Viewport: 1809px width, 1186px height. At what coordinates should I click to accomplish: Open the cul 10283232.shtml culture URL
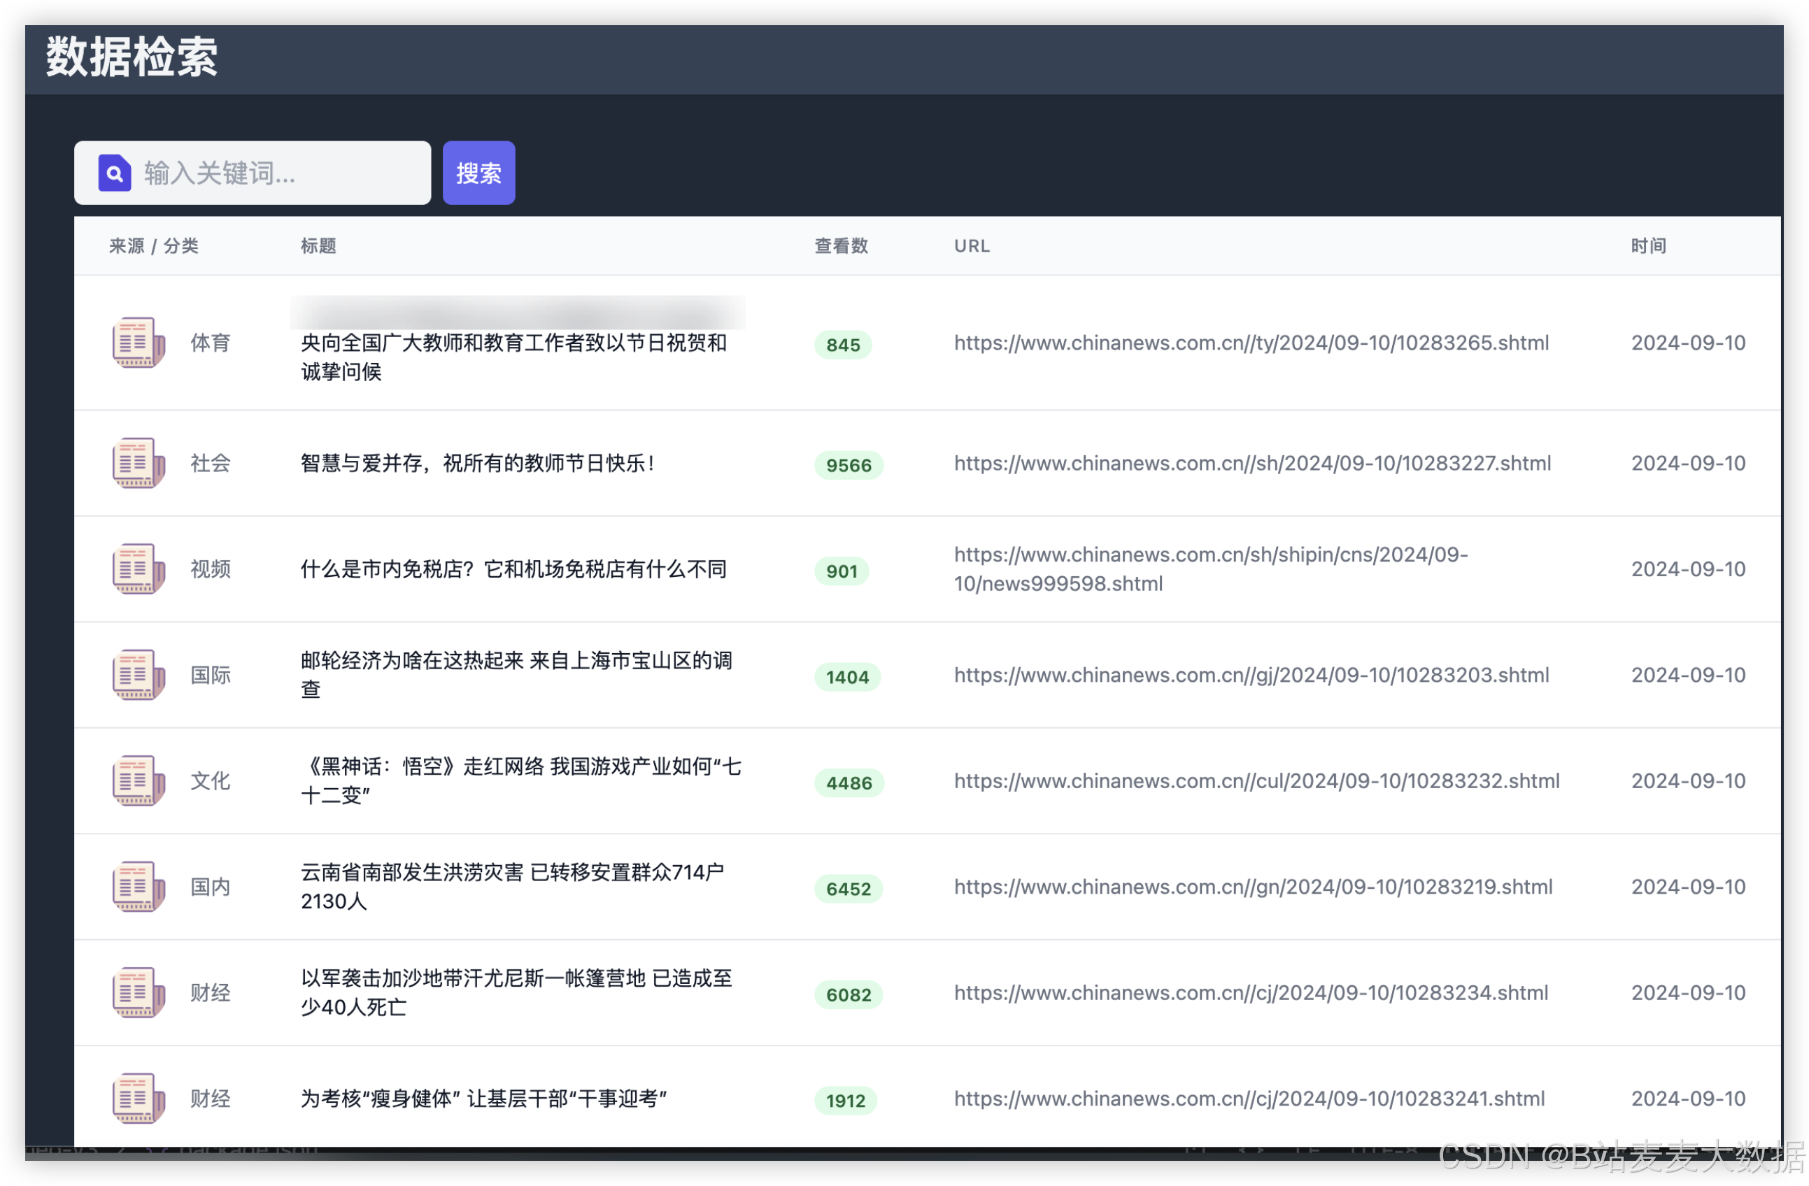(x=1256, y=780)
